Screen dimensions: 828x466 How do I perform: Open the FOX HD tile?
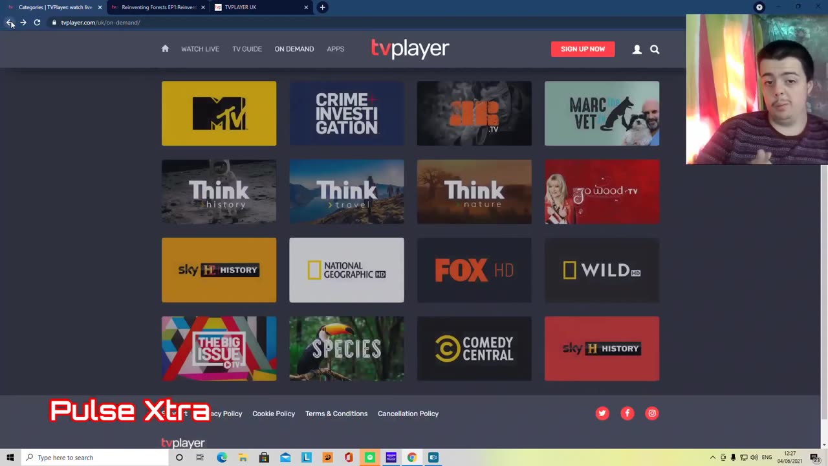474,270
